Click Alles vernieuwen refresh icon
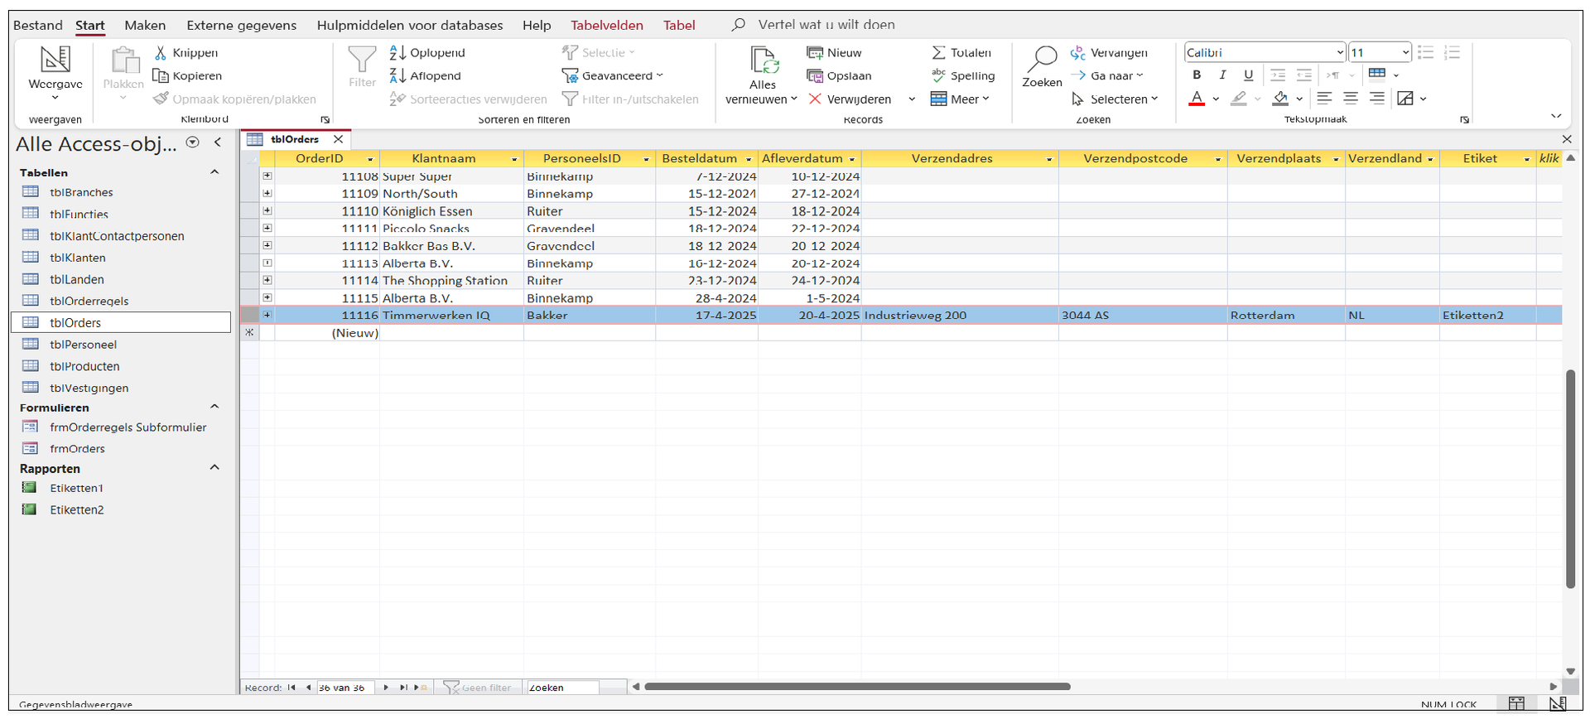1590x719 pixels. coord(764,60)
